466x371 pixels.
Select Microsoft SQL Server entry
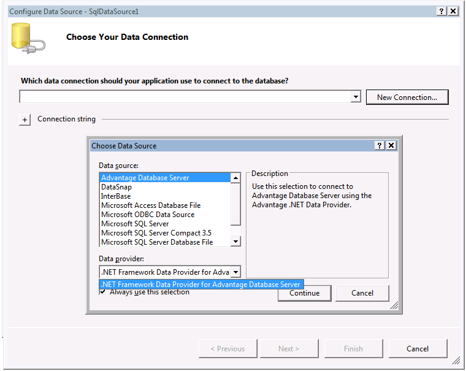point(165,224)
